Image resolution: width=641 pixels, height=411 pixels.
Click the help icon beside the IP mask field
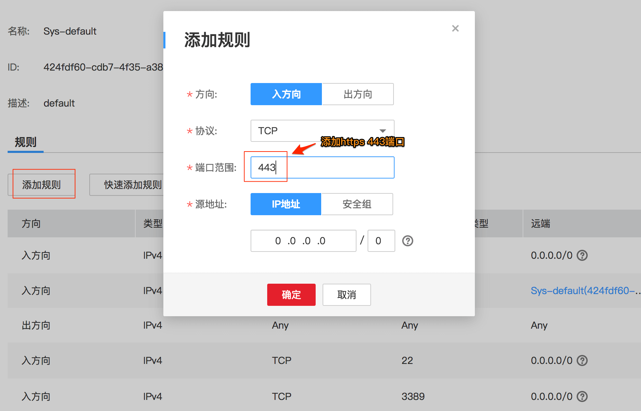408,241
